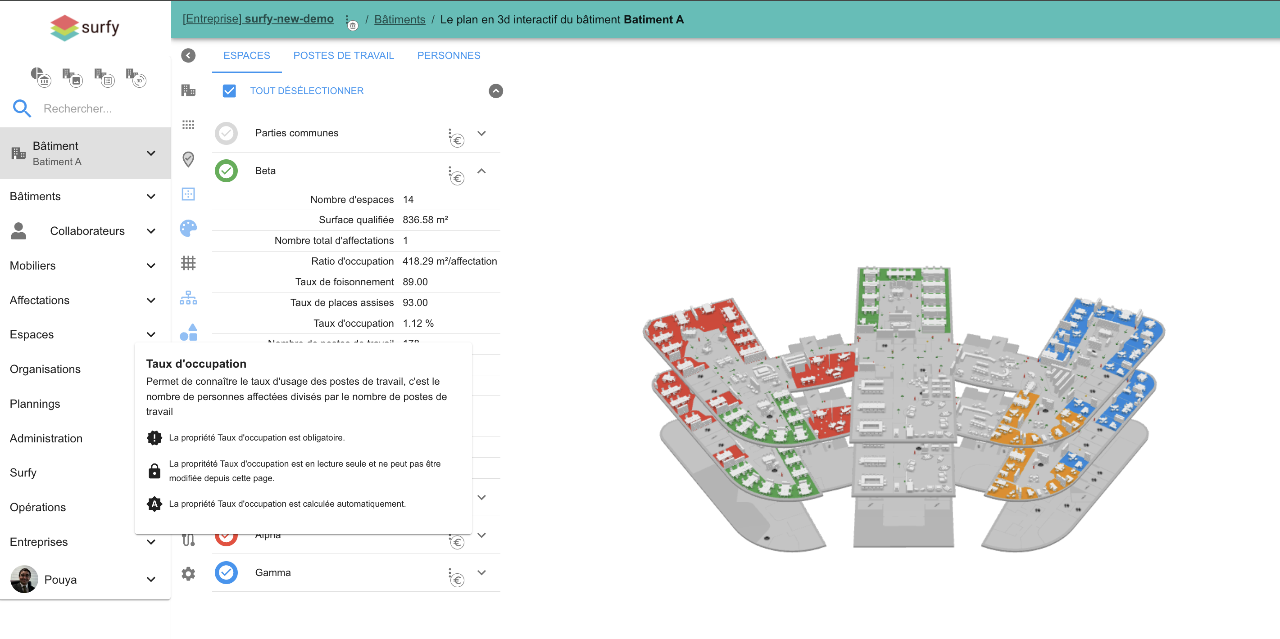
Task: Click the settings gear icon
Action: [x=188, y=573]
